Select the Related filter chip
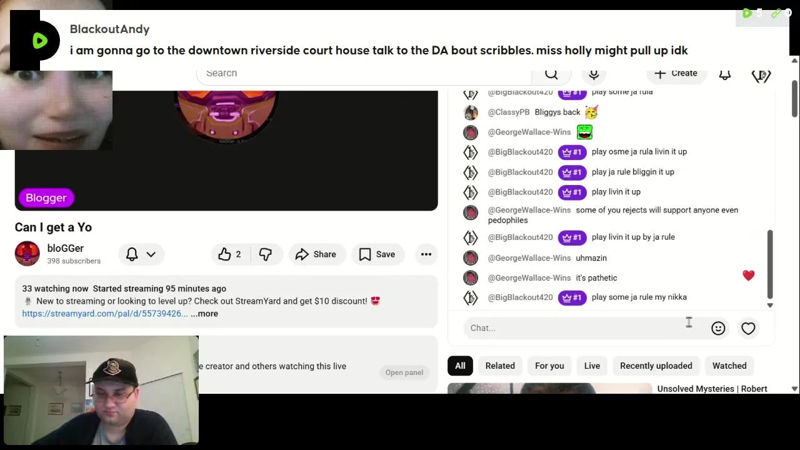This screenshot has width=800, height=450. [x=500, y=366]
